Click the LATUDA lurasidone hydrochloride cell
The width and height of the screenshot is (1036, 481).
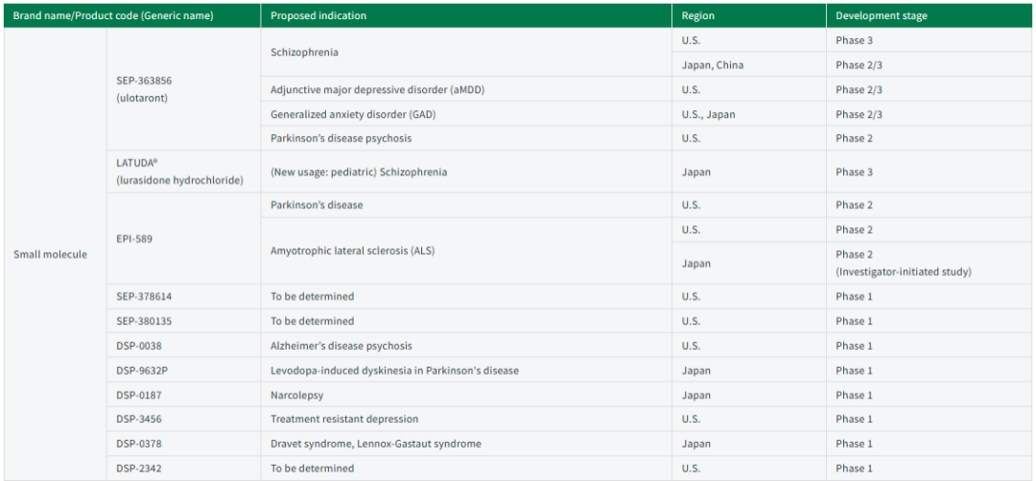point(179,172)
